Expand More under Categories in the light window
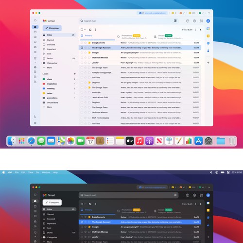The height and width of the screenshot is (243, 243). click(44, 68)
